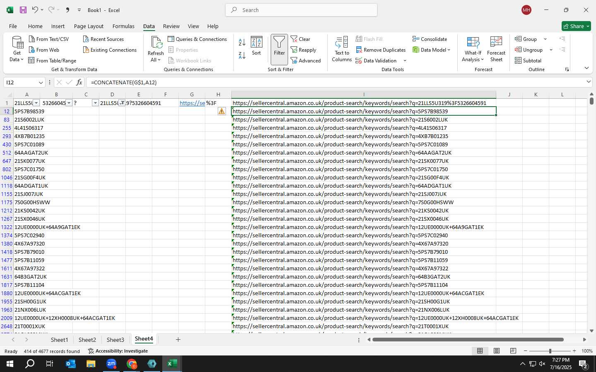Open Queries & Connections pane
This screenshot has width=596, height=372.
(x=197, y=39)
